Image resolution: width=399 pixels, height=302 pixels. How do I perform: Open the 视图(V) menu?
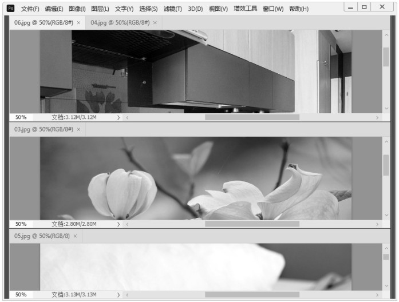pyautogui.click(x=218, y=9)
